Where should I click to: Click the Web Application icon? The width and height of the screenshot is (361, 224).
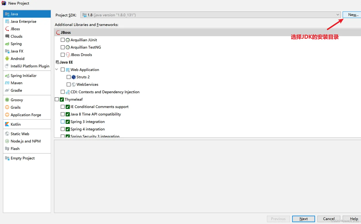click(x=68, y=70)
